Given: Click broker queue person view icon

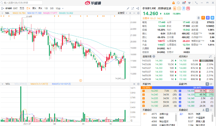Looking at the screenshot, I should pyautogui.click(x=203, y=110).
